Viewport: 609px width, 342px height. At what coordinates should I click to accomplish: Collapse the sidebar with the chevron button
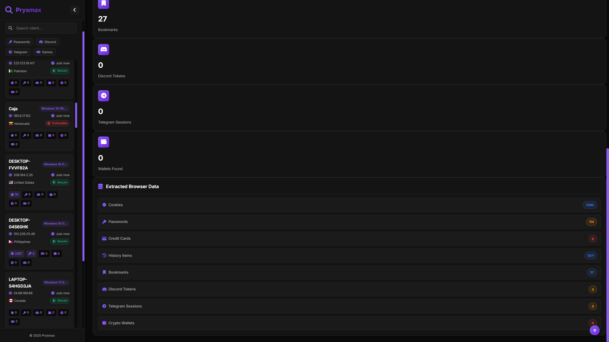[75, 10]
